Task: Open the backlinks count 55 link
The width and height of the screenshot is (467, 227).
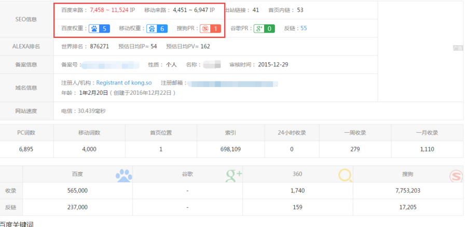Action: (304, 29)
